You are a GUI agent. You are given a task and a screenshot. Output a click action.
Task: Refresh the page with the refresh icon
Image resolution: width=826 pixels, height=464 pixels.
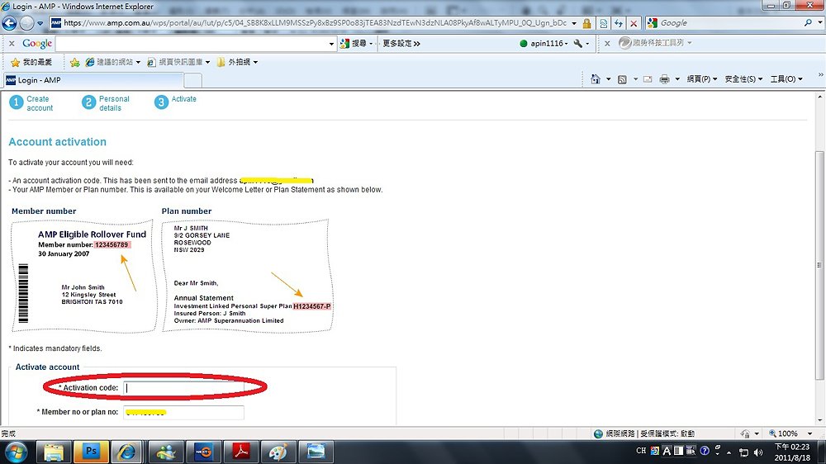click(x=619, y=23)
